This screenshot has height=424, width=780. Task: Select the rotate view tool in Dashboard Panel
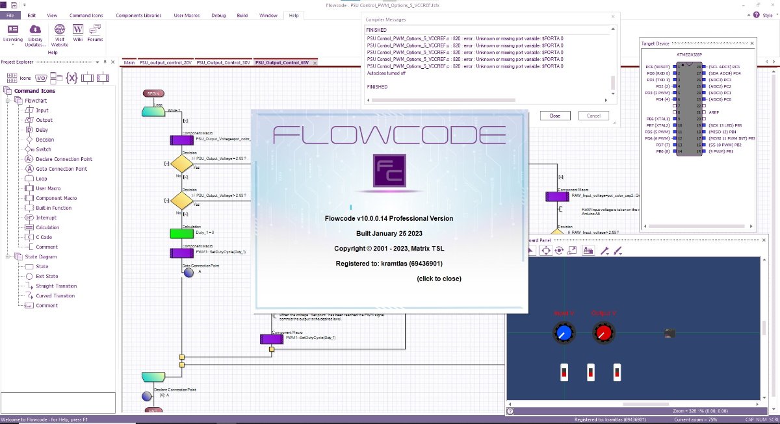(559, 250)
